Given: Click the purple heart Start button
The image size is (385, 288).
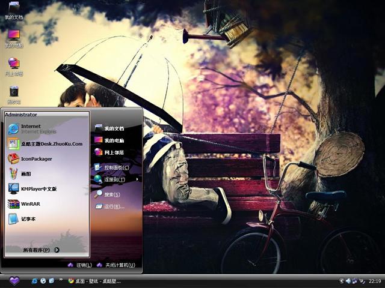Looking at the screenshot, I should [14, 281].
